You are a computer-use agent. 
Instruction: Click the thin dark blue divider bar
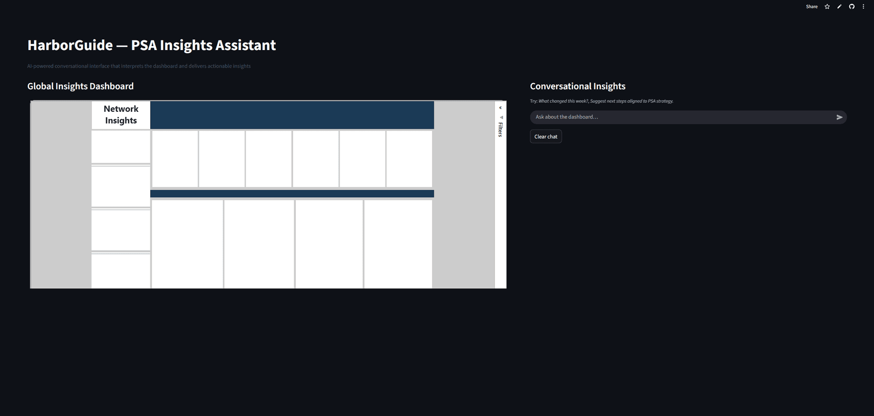[x=292, y=194]
